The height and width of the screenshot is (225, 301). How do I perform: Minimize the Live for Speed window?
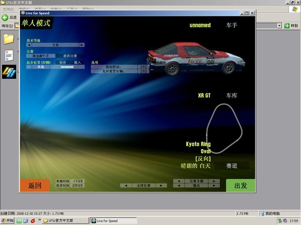[242, 13]
